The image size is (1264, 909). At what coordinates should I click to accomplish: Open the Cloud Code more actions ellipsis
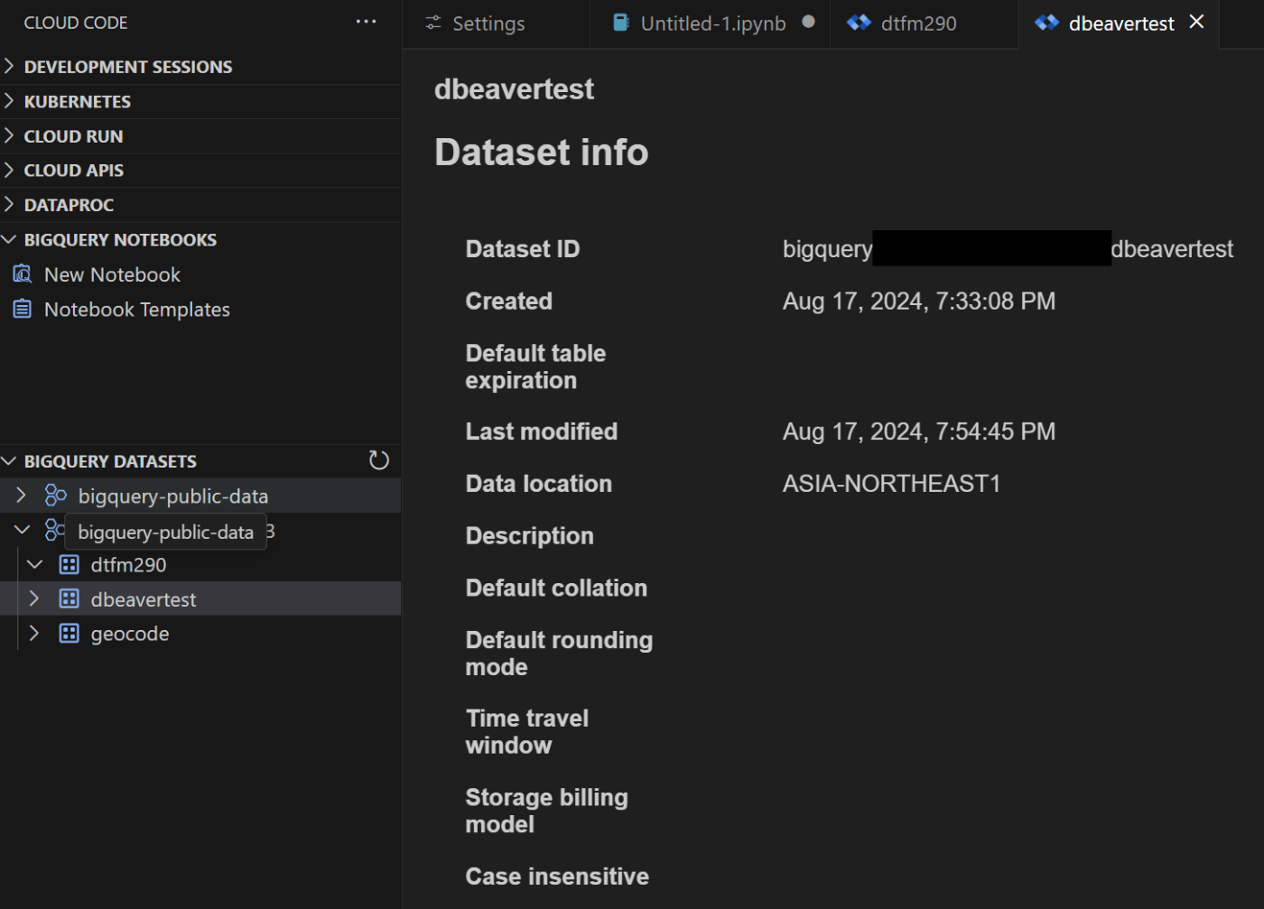tap(366, 22)
